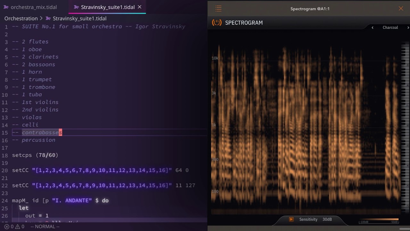Image resolution: width=410 pixels, height=231 pixels.
Task: Place cursor on line '-- 1 oboe'
Action: [27, 49]
